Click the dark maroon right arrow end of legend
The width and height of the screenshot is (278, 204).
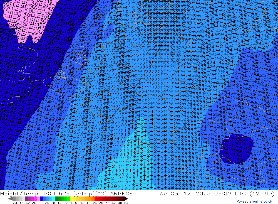click(x=126, y=199)
